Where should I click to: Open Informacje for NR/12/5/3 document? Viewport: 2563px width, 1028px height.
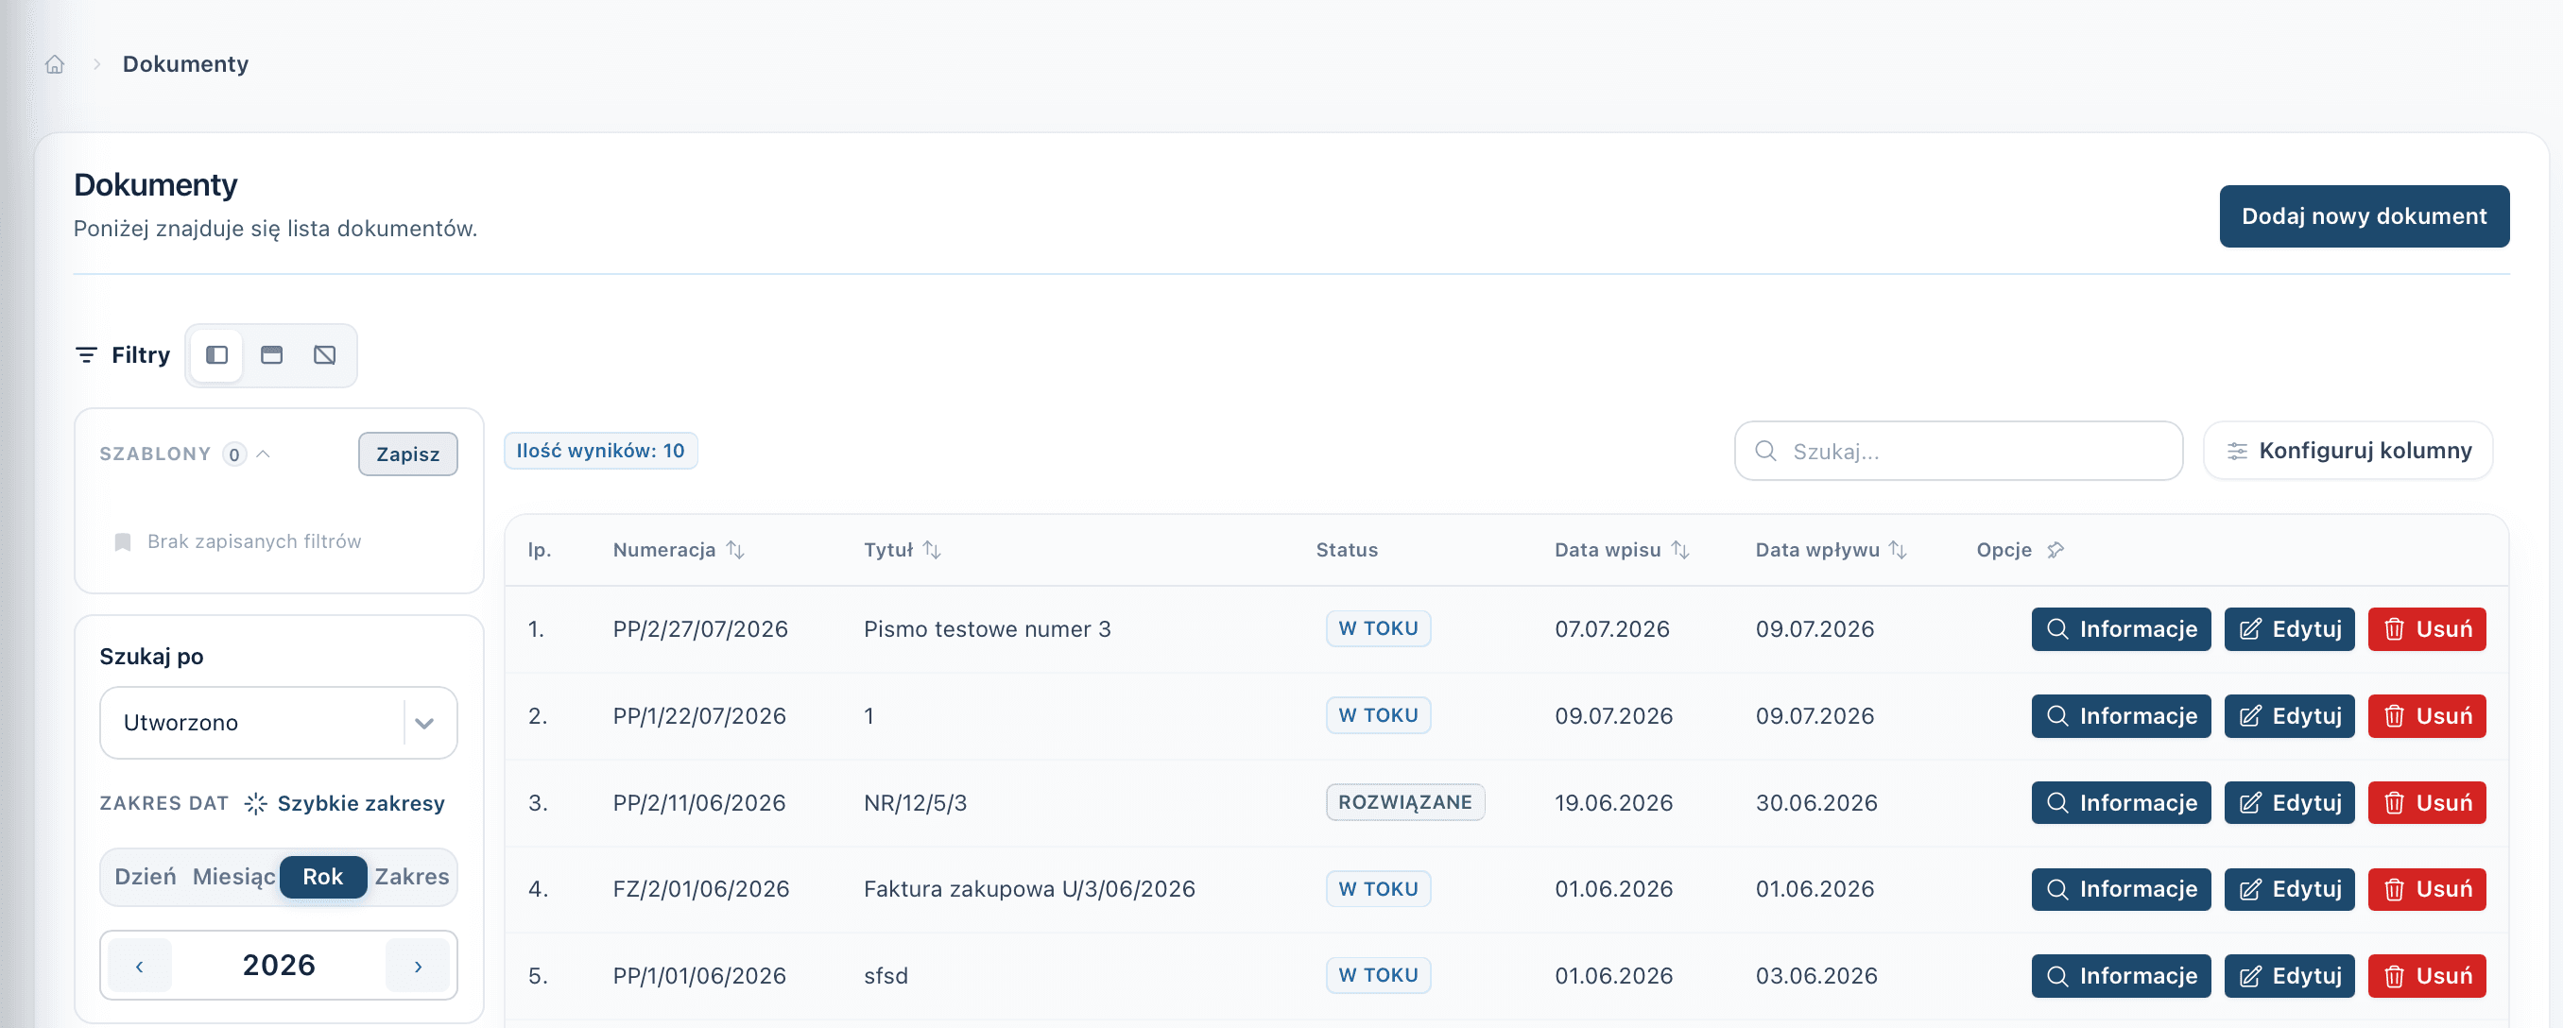coord(2122,802)
